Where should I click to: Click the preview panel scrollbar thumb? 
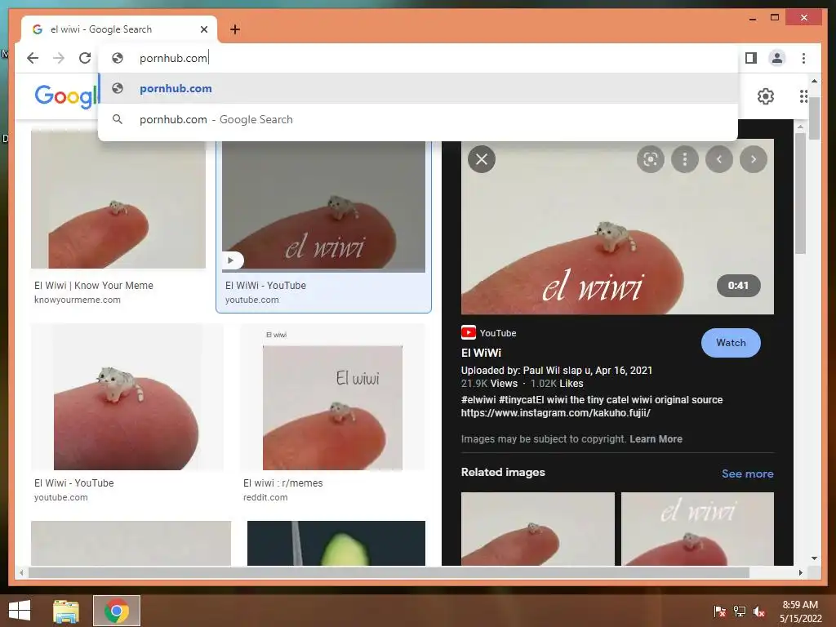[x=800, y=193]
